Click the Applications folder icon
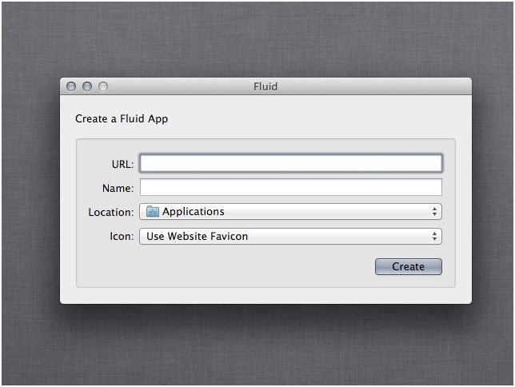This screenshot has height=387, width=515. (x=153, y=212)
